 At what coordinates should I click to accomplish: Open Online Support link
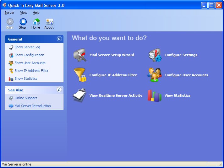click(26, 98)
